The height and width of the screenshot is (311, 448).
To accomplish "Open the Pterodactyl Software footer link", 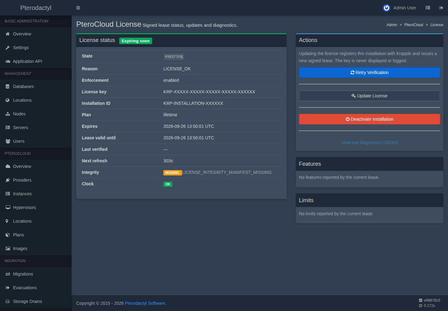I will click(x=145, y=303).
